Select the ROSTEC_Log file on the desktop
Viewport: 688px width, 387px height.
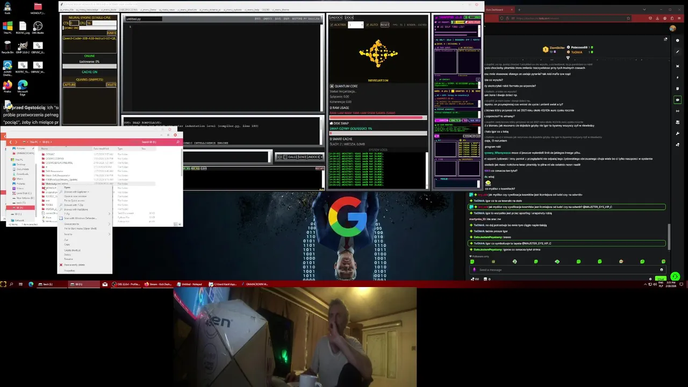pos(23,27)
